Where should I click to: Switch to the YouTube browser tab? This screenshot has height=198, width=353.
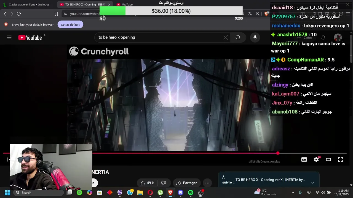127,4
